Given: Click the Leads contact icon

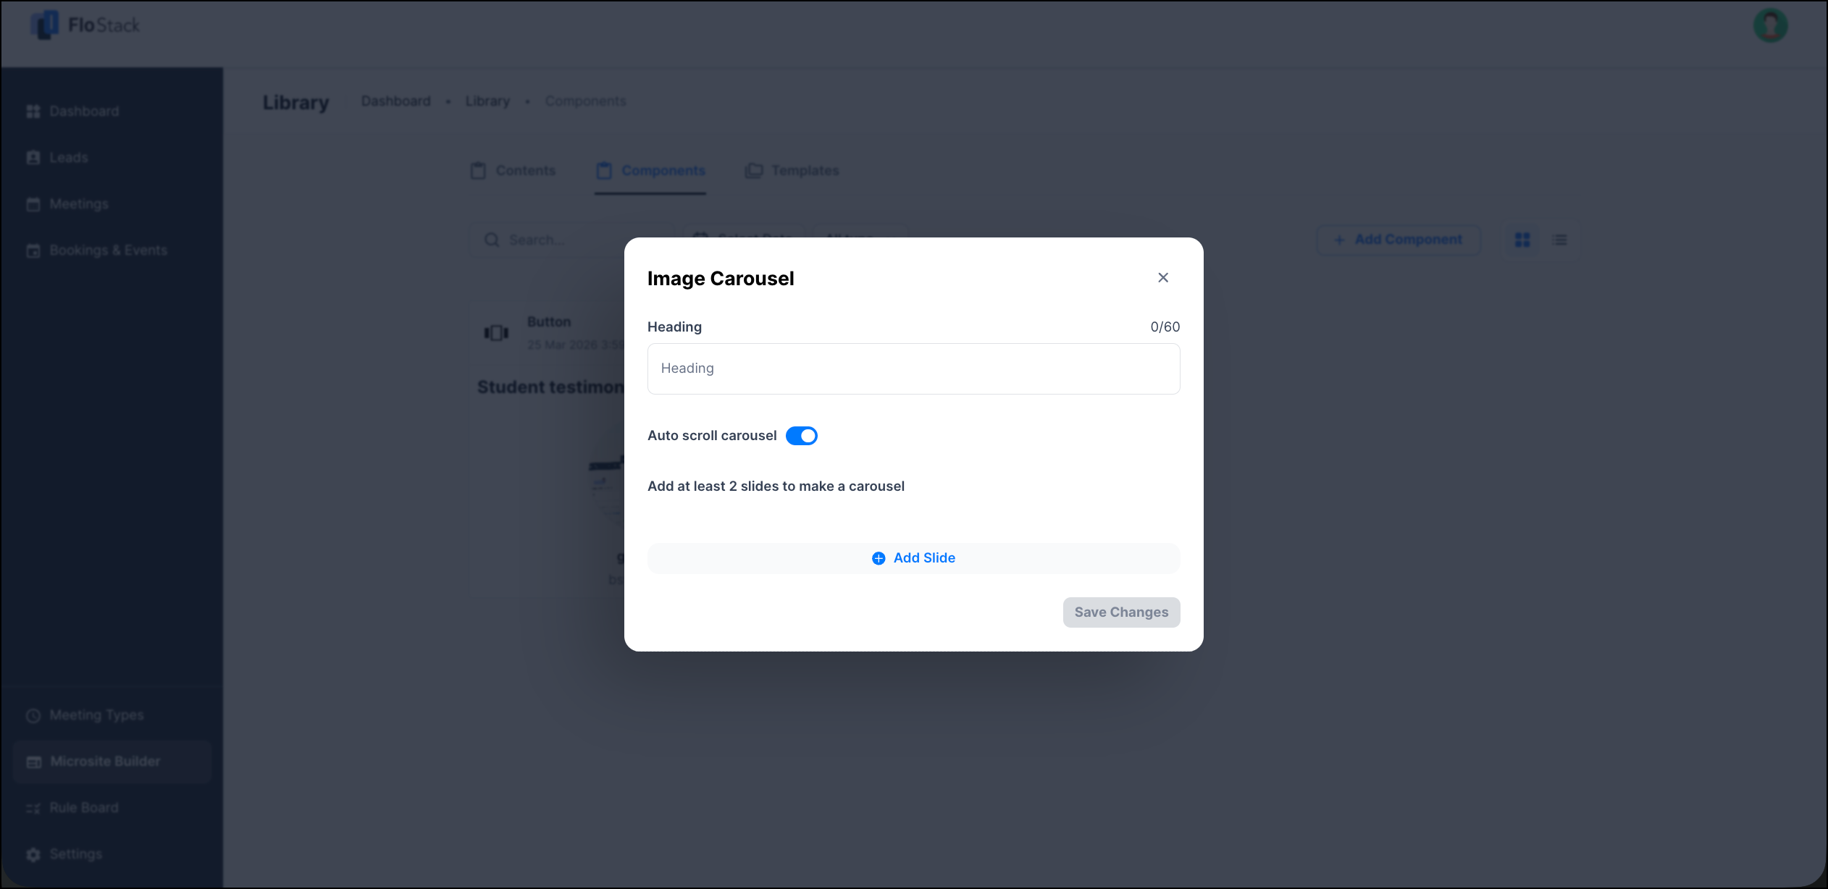Looking at the screenshot, I should click(x=33, y=158).
